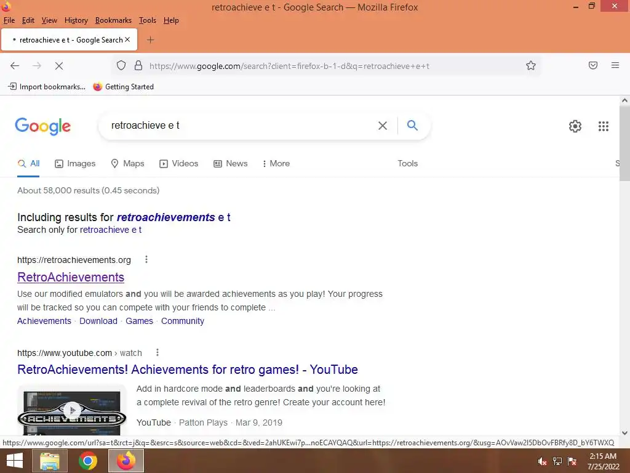Click the Google search input field

point(241,126)
